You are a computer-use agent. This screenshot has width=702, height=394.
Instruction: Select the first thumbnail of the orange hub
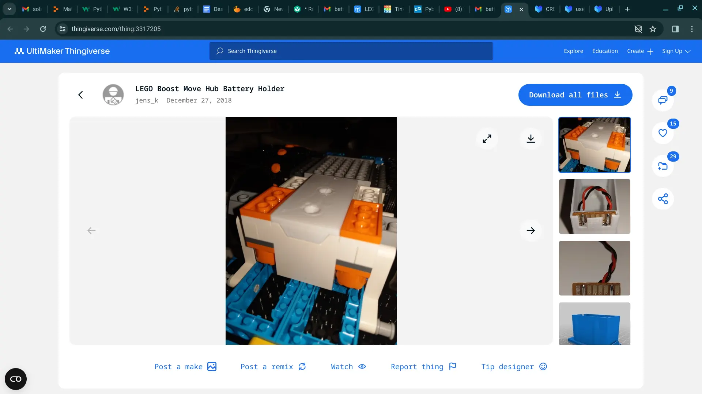click(x=595, y=145)
